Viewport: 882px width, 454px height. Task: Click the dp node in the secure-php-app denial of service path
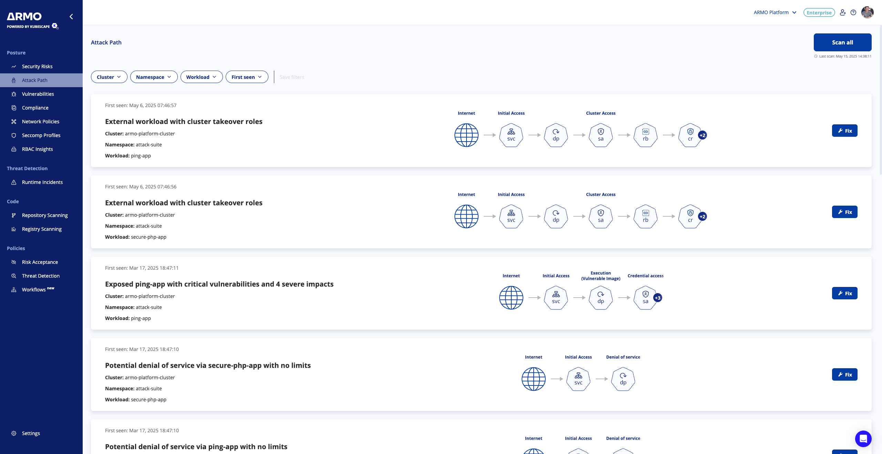pos(623,379)
